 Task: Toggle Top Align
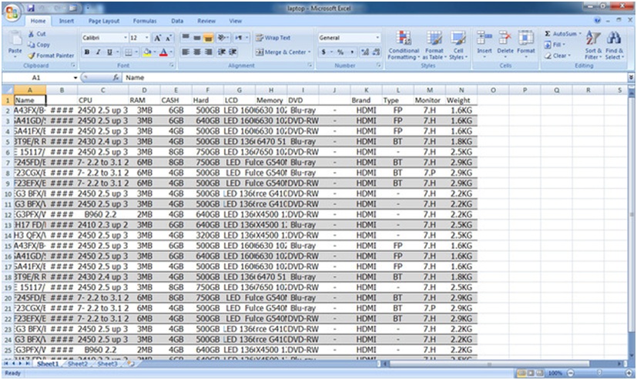pyautogui.click(x=186, y=38)
